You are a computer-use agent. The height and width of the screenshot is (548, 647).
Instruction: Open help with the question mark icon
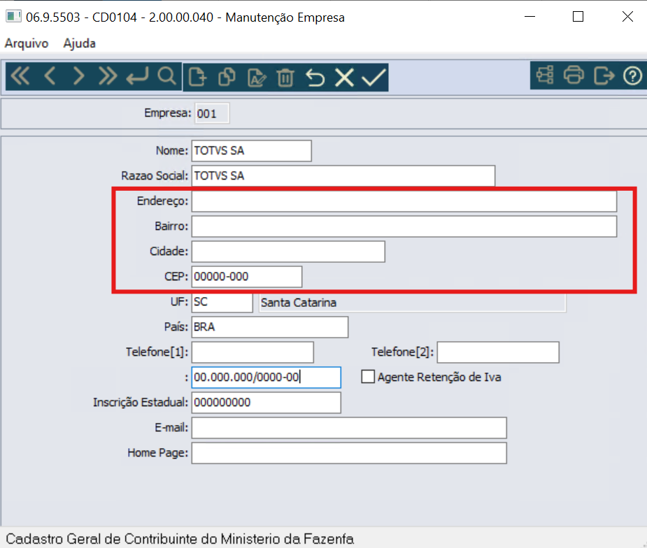(x=632, y=76)
